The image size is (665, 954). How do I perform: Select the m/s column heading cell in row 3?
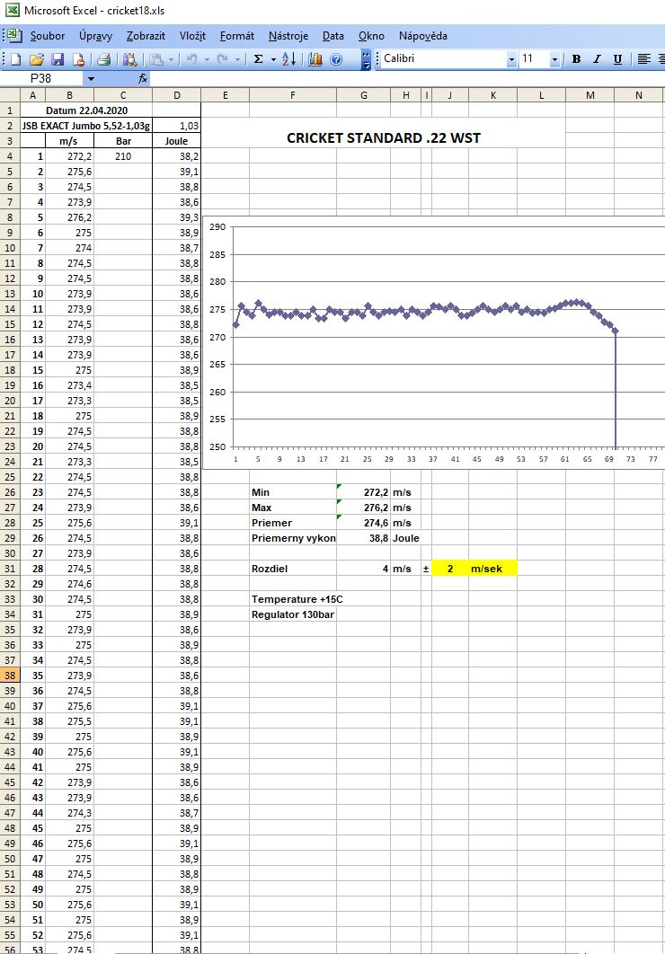point(69,141)
